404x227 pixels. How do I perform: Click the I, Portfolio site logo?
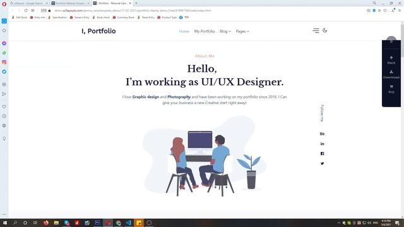tap(98, 31)
